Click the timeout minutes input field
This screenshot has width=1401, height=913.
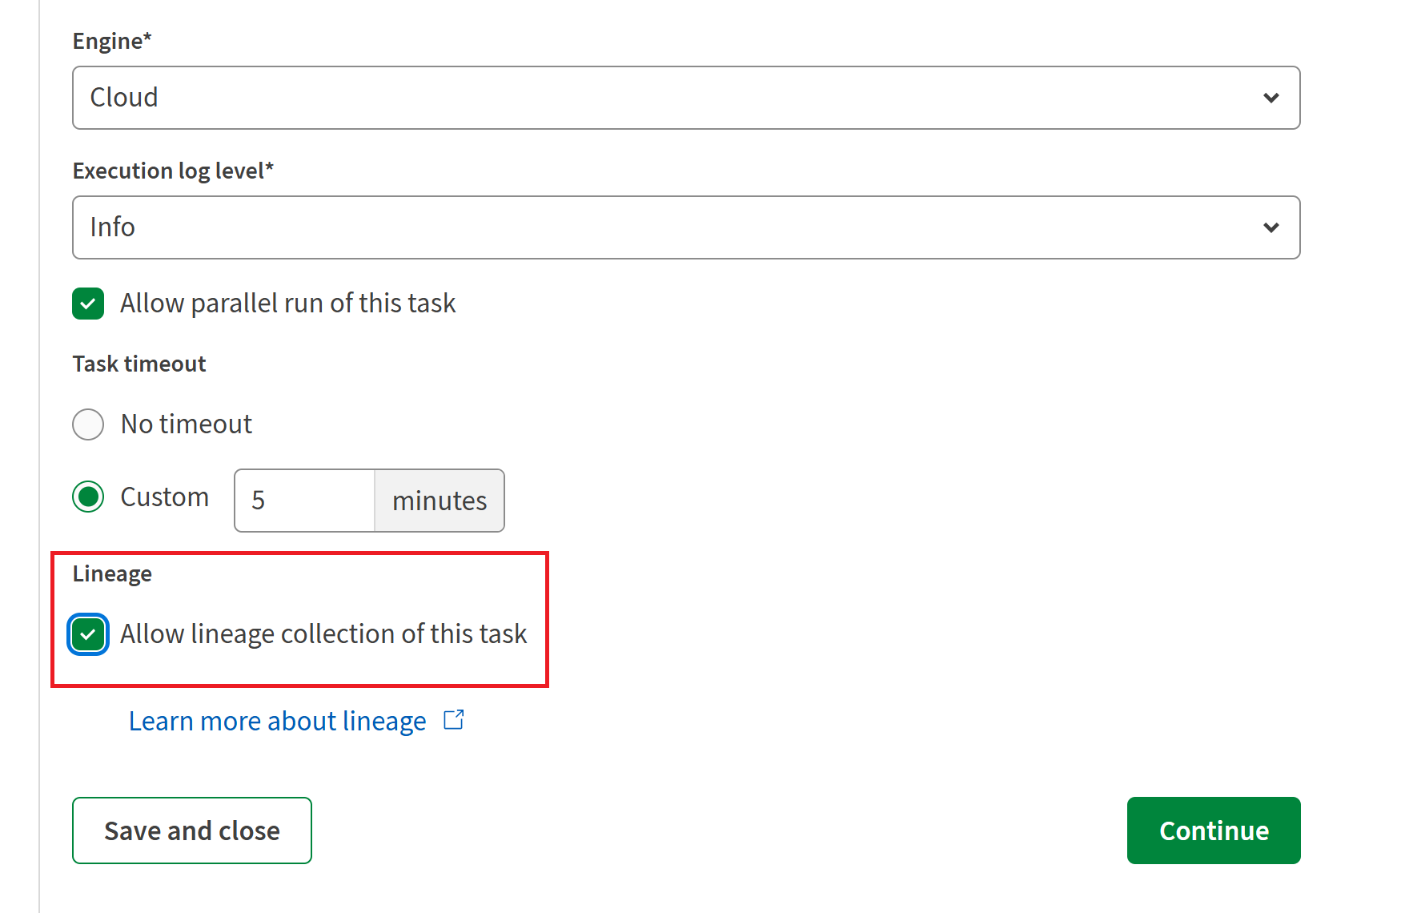pyautogui.click(x=303, y=501)
